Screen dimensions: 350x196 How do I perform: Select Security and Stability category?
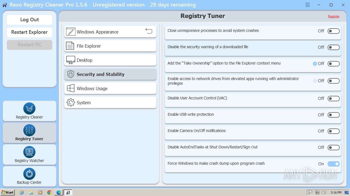pos(110,74)
